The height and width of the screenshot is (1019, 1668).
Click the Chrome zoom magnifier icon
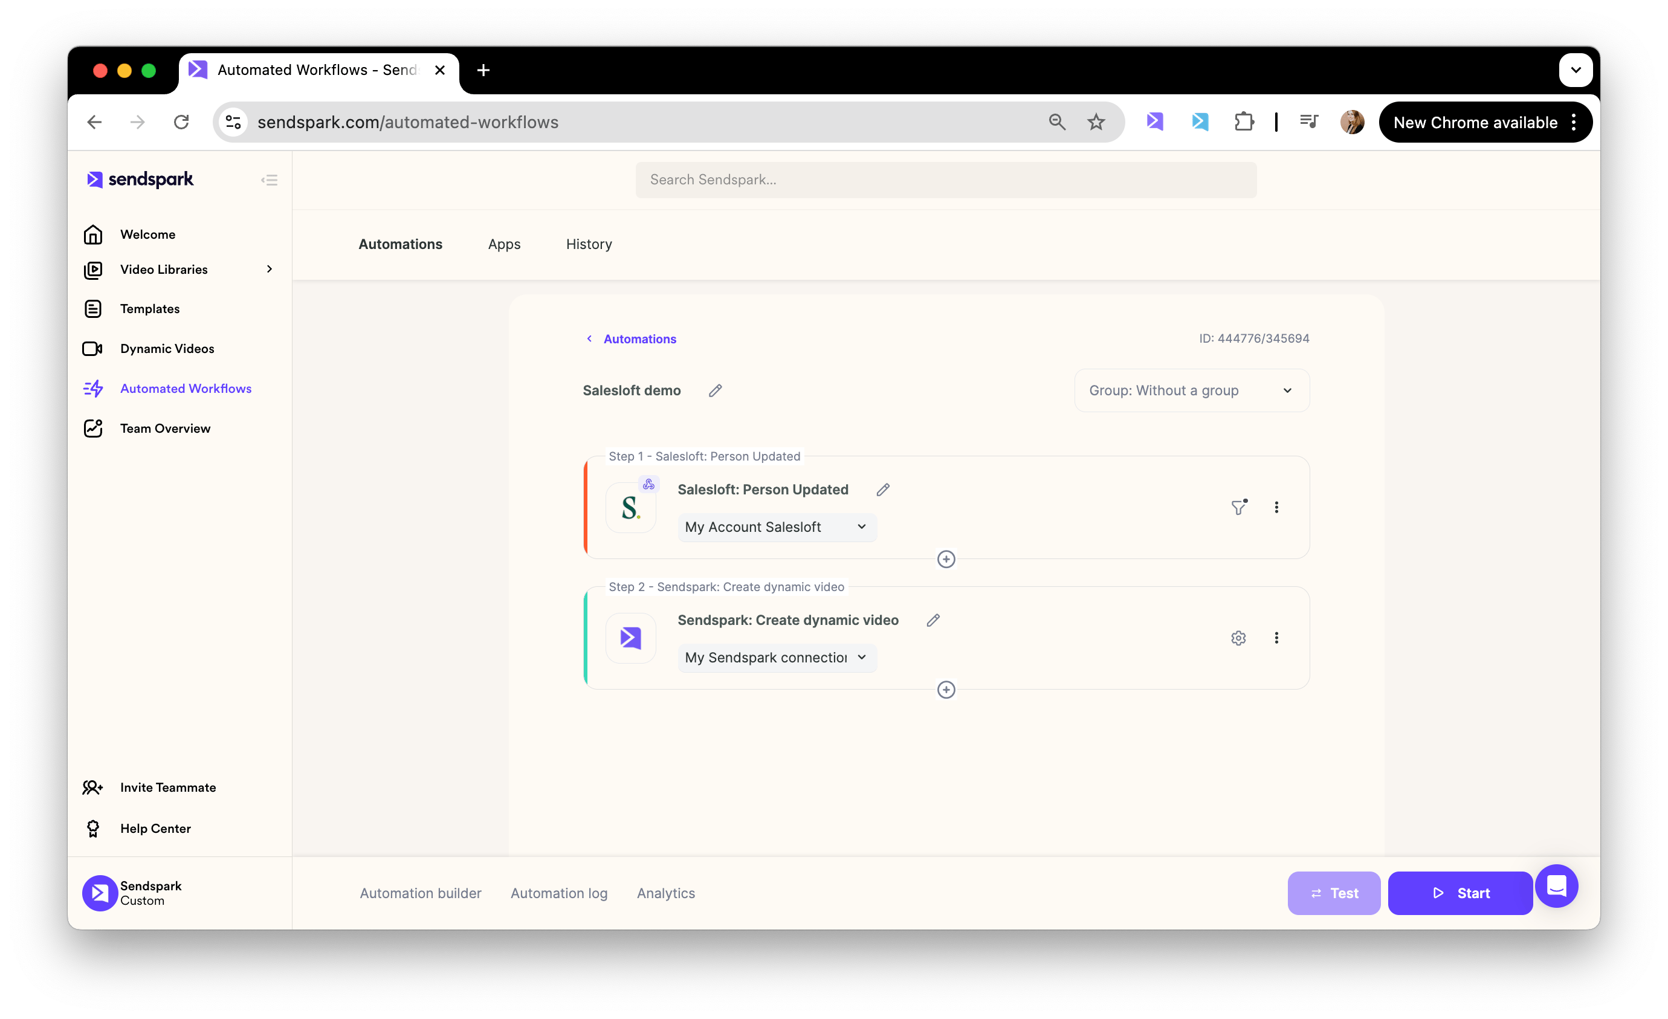click(1058, 122)
